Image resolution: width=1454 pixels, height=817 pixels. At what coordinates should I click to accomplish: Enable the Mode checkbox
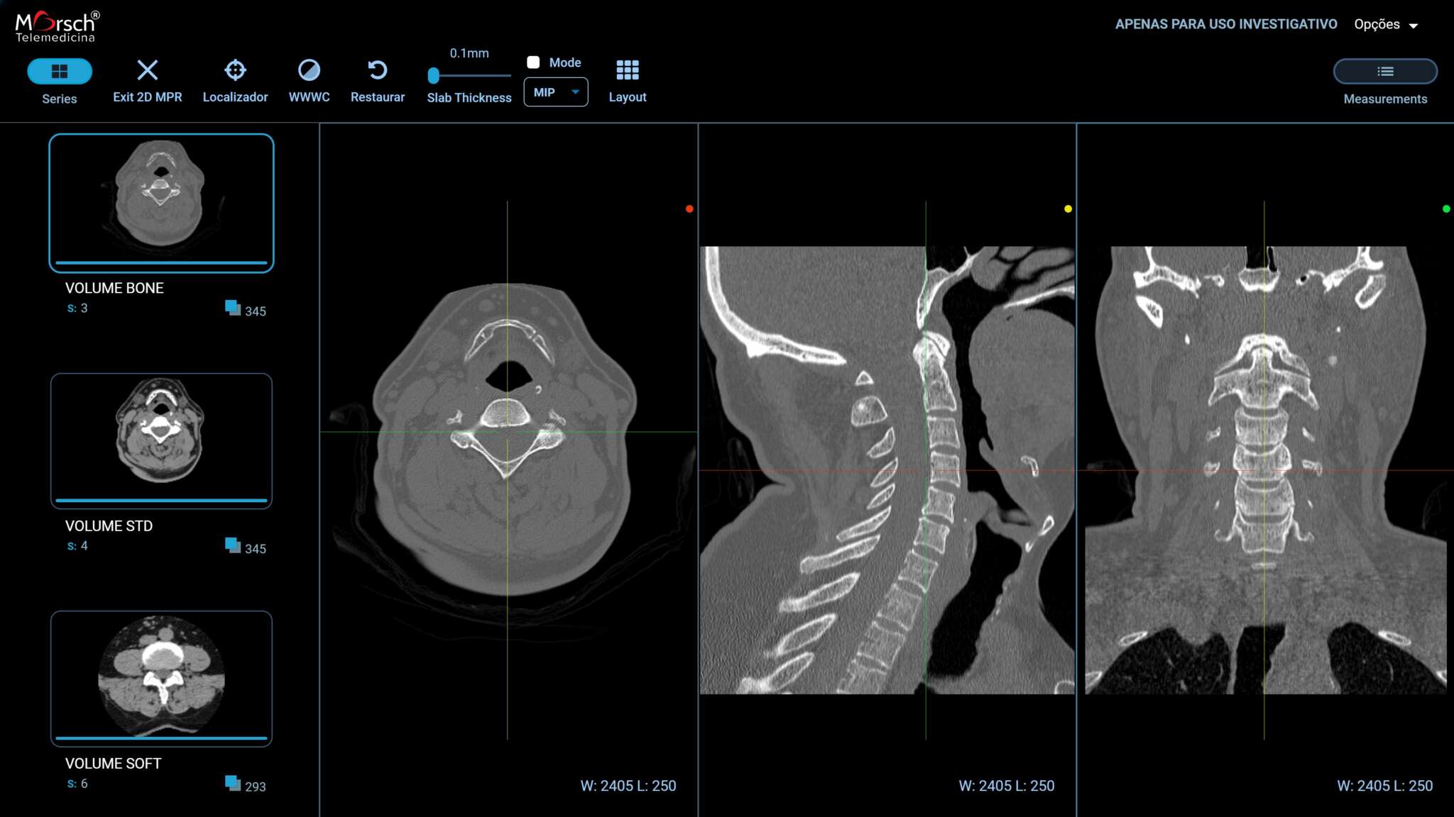[x=533, y=62]
